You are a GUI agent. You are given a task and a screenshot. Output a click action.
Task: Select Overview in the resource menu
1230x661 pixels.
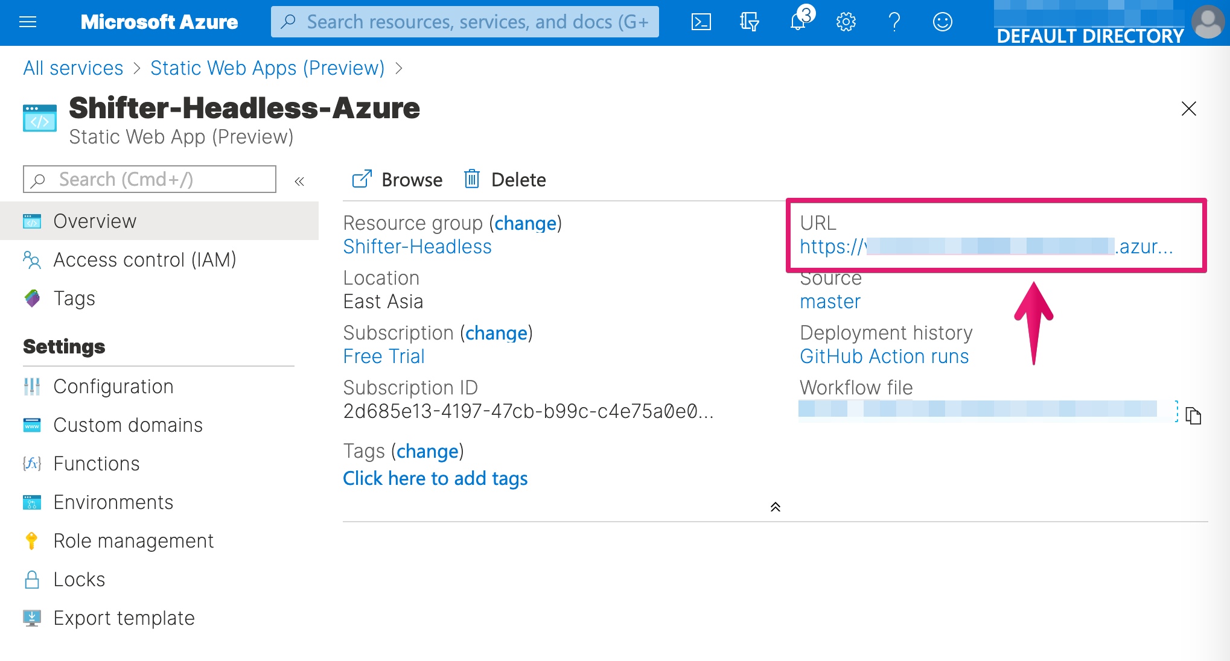(x=159, y=221)
